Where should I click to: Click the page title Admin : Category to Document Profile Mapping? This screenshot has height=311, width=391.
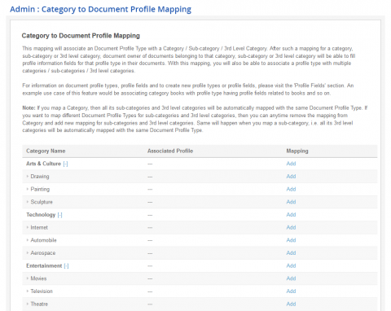[100, 9]
